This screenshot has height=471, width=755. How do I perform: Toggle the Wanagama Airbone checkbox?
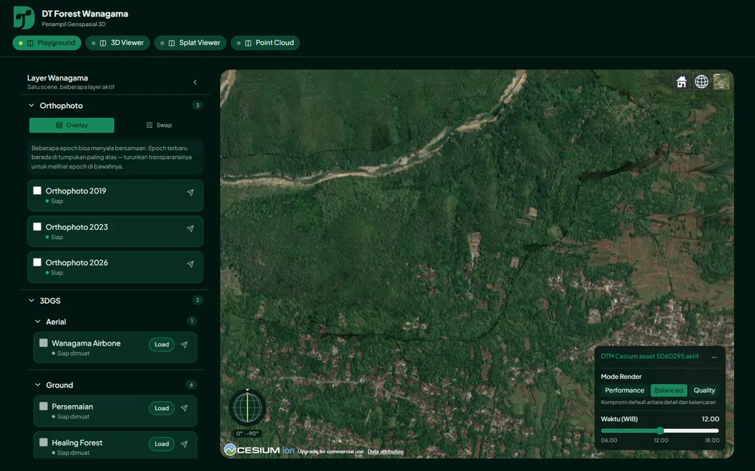pyautogui.click(x=44, y=343)
